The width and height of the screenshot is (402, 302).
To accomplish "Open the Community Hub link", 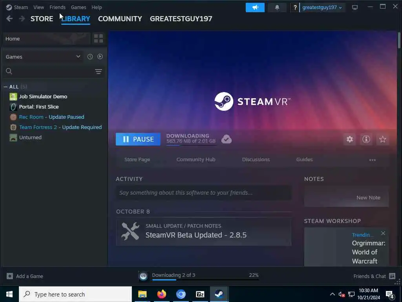I will (196, 160).
